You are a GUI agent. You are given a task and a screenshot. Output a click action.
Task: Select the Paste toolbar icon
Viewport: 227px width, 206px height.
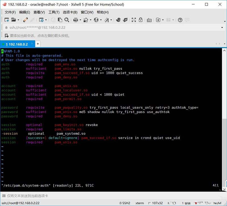pos(60,20)
